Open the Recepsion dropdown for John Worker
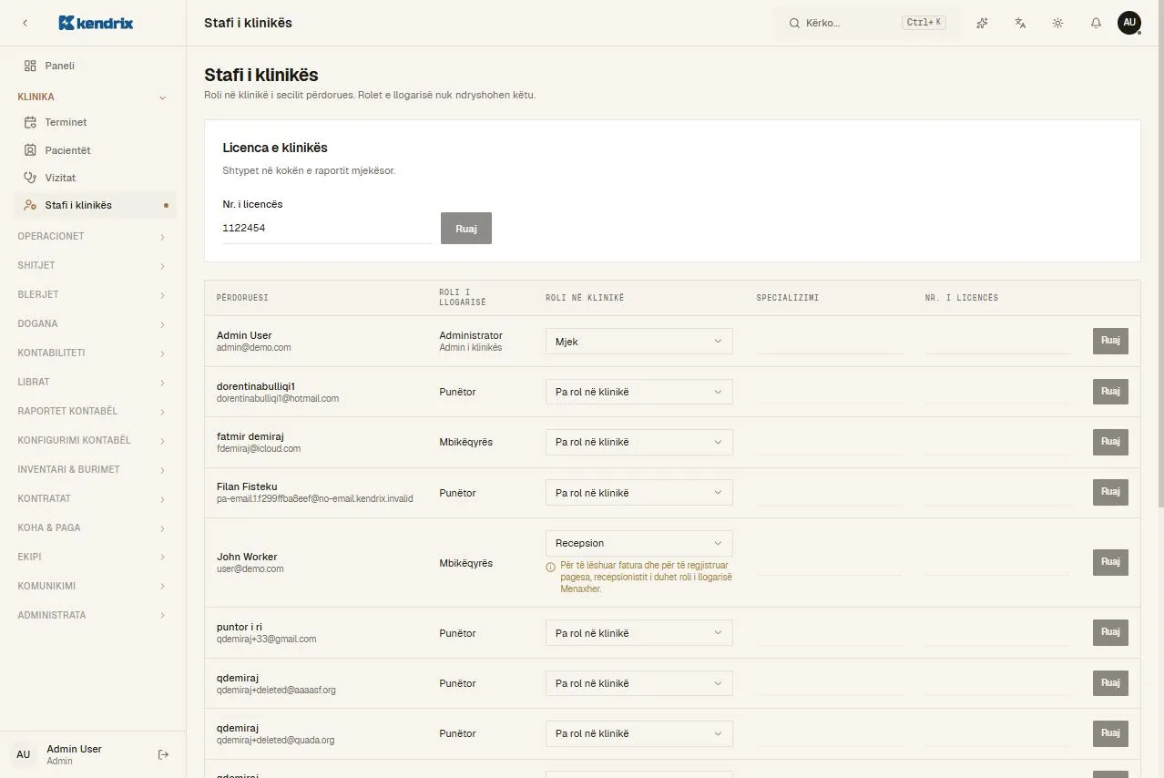The width and height of the screenshot is (1164, 778). 638,543
